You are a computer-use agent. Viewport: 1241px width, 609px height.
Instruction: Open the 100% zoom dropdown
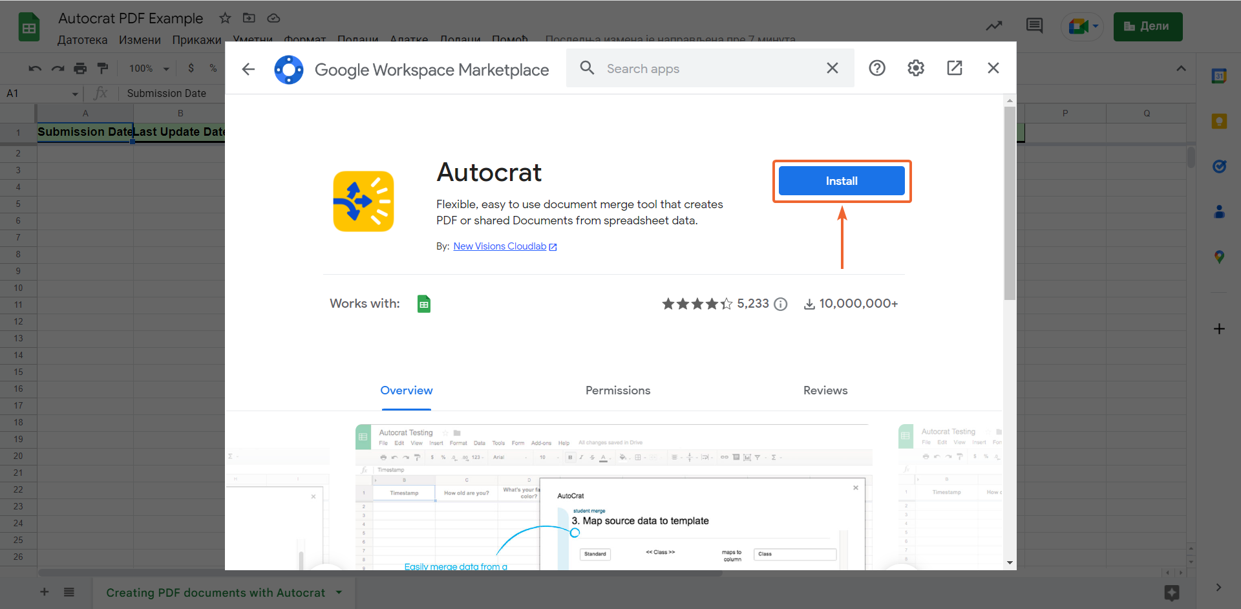click(x=149, y=69)
